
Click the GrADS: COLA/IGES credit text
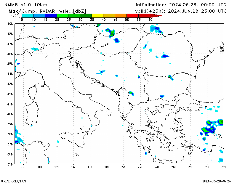coord(11,181)
